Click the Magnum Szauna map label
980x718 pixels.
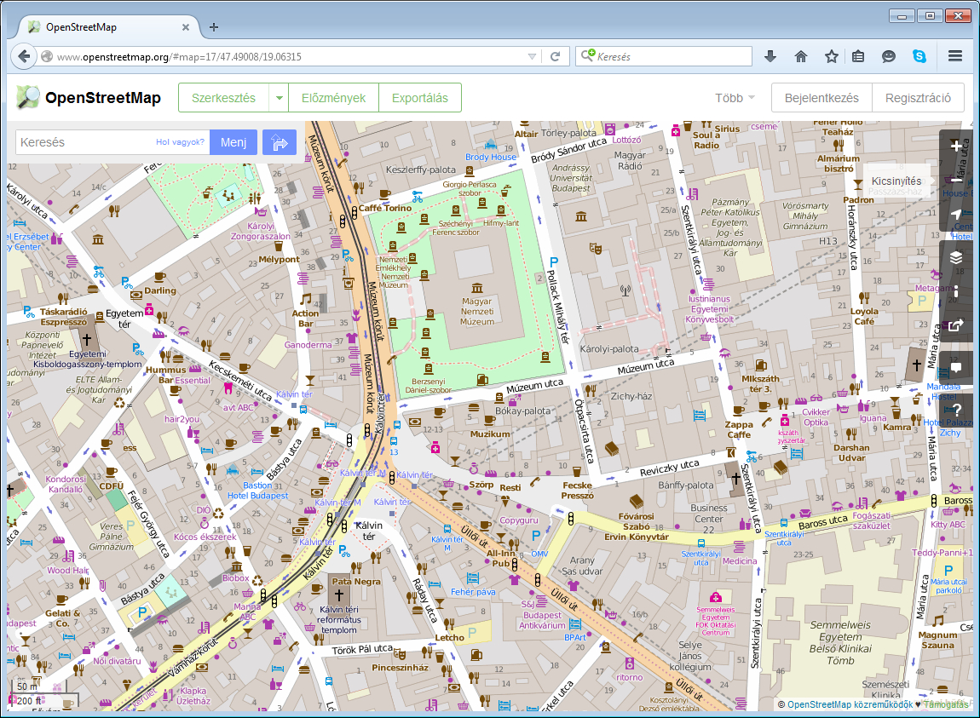pyautogui.click(x=937, y=640)
